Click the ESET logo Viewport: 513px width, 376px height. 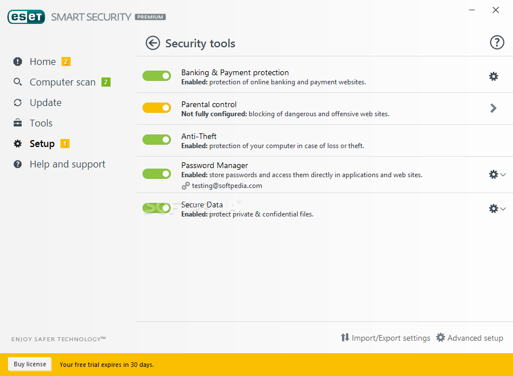tap(26, 17)
